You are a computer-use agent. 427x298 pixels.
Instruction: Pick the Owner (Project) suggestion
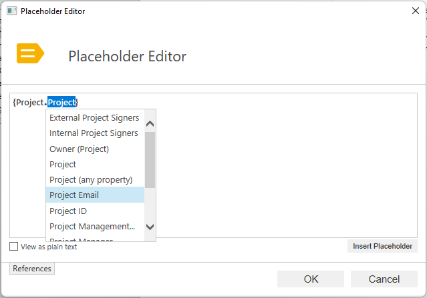(79, 149)
